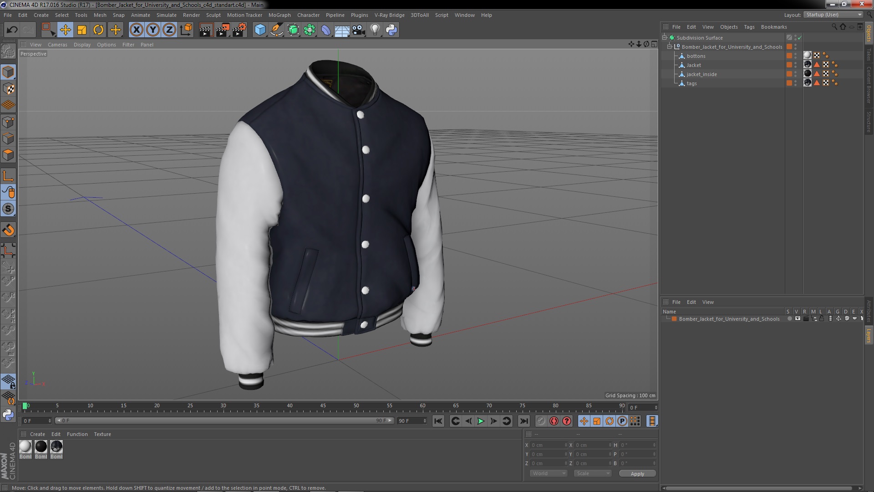874x492 pixels.
Task: Add a Camera object
Action: pos(359,30)
